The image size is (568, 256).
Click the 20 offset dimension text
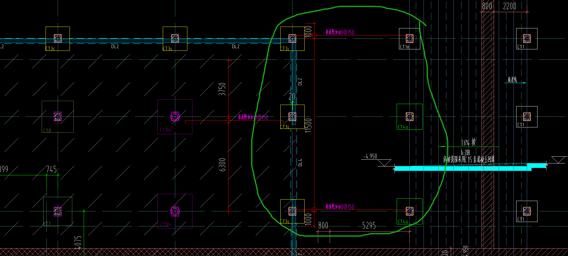292,96
